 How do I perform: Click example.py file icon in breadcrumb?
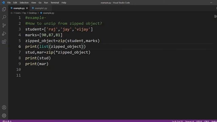(x=41, y=13)
